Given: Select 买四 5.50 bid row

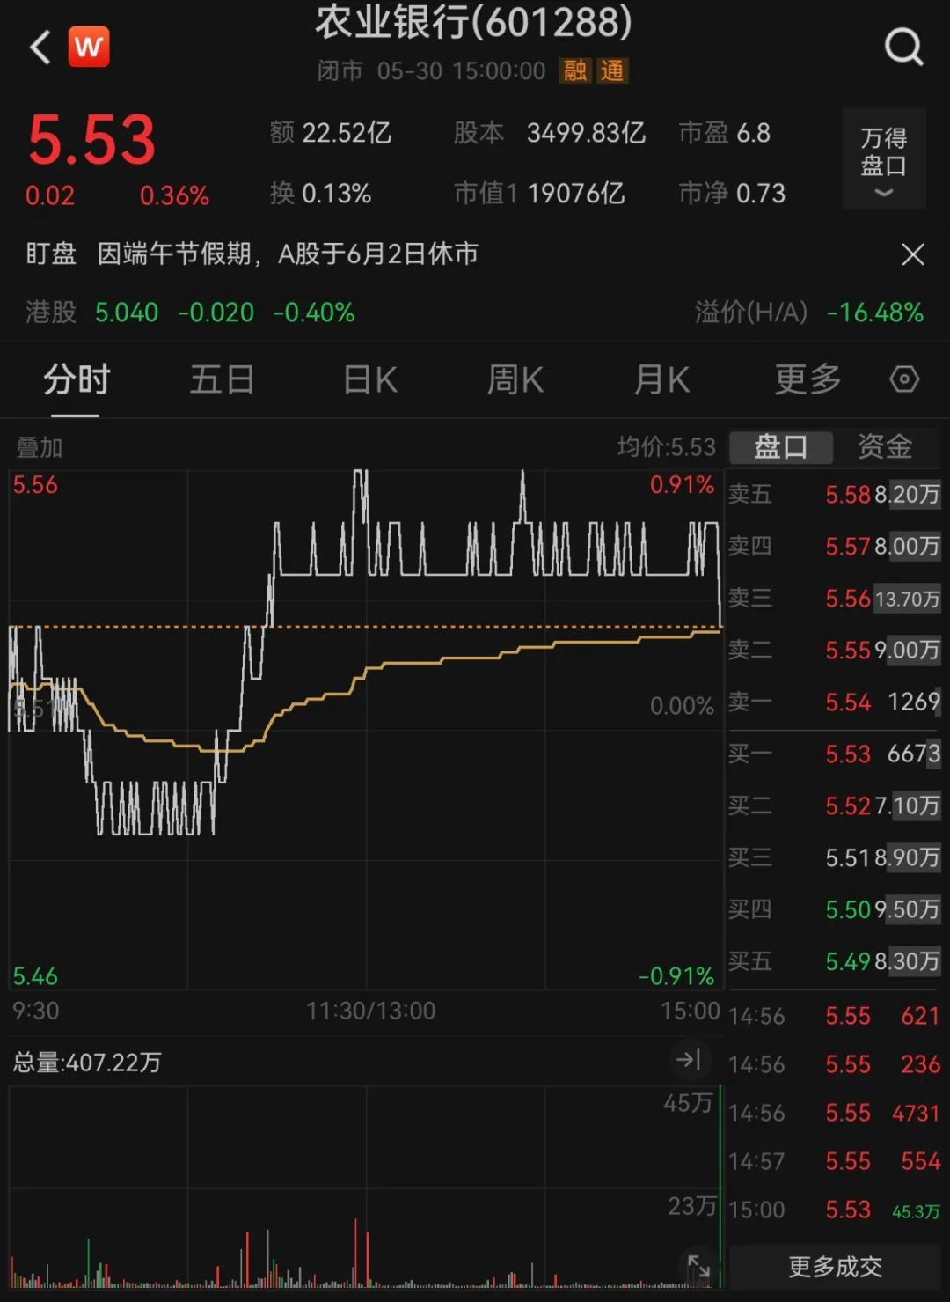Looking at the screenshot, I should (834, 909).
